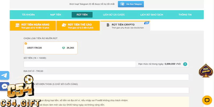Click the ĐỊA CHỈ VÍ - TRC20 input field
Image resolution: width=214 pixels, height=107 pixels.
[106, 77]
